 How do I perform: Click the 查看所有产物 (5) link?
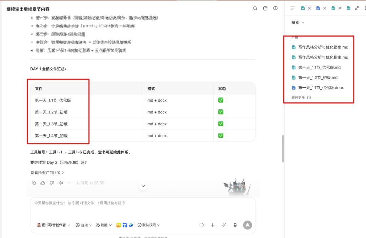(47, 173)
